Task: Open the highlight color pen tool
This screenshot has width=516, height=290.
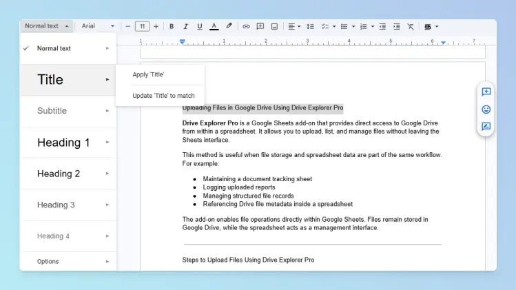Action: coord(229,26)
